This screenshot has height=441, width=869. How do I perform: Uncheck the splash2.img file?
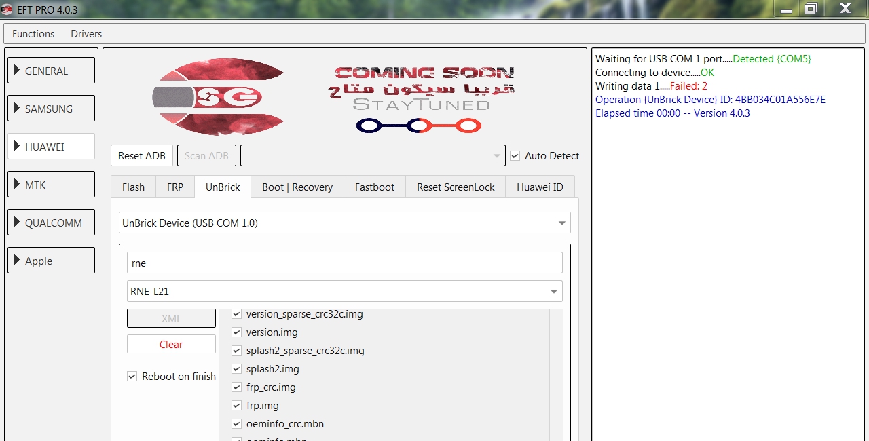coord(237,369)
